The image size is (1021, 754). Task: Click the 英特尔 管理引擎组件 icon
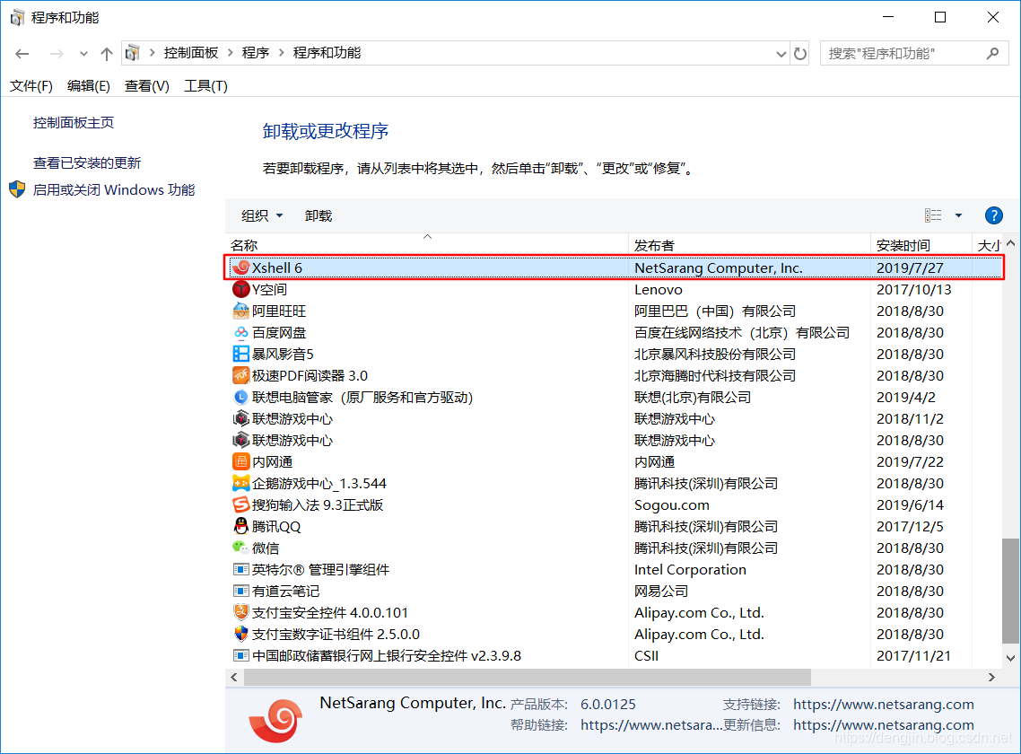tap(241, 569)
